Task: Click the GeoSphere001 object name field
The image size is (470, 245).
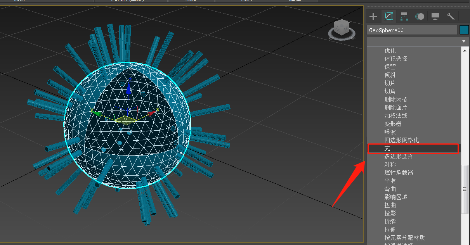Action: (x=412, y=30)
